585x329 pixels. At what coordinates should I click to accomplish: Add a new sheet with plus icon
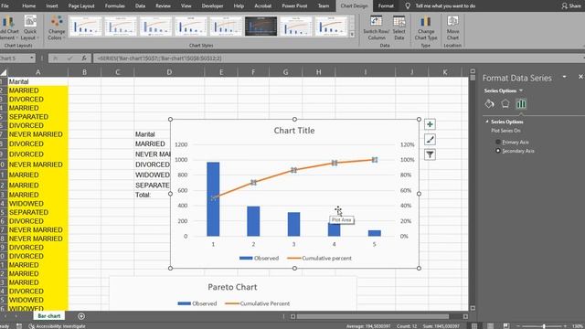tap(81, 316)
